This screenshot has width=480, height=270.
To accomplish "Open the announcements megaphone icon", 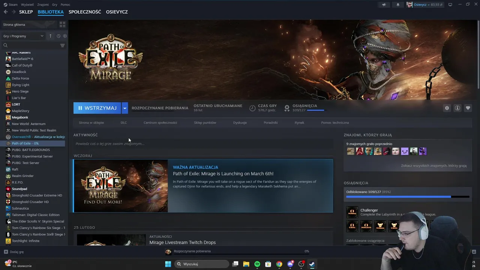I will 384,4.
